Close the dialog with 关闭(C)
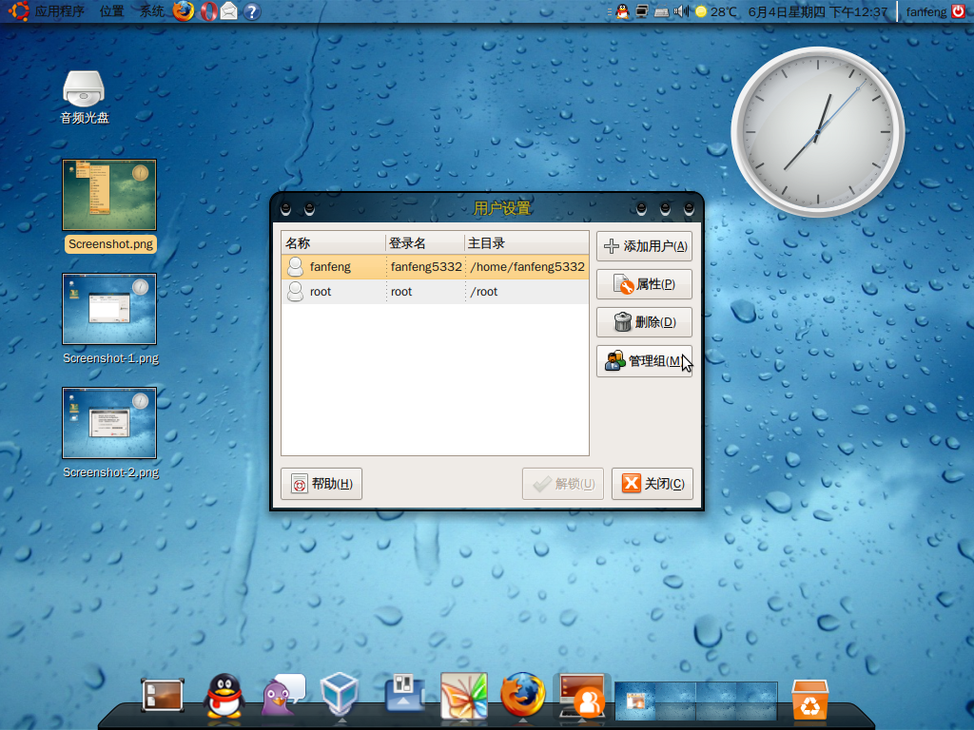974x730 pixels. pyautogui.click(x=653, y=484)
